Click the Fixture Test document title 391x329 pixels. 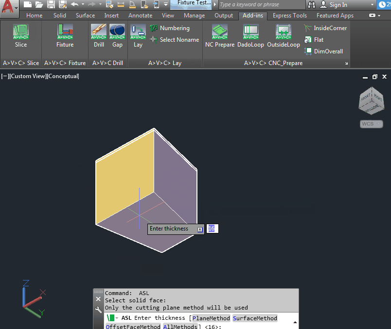click(194, 3)
